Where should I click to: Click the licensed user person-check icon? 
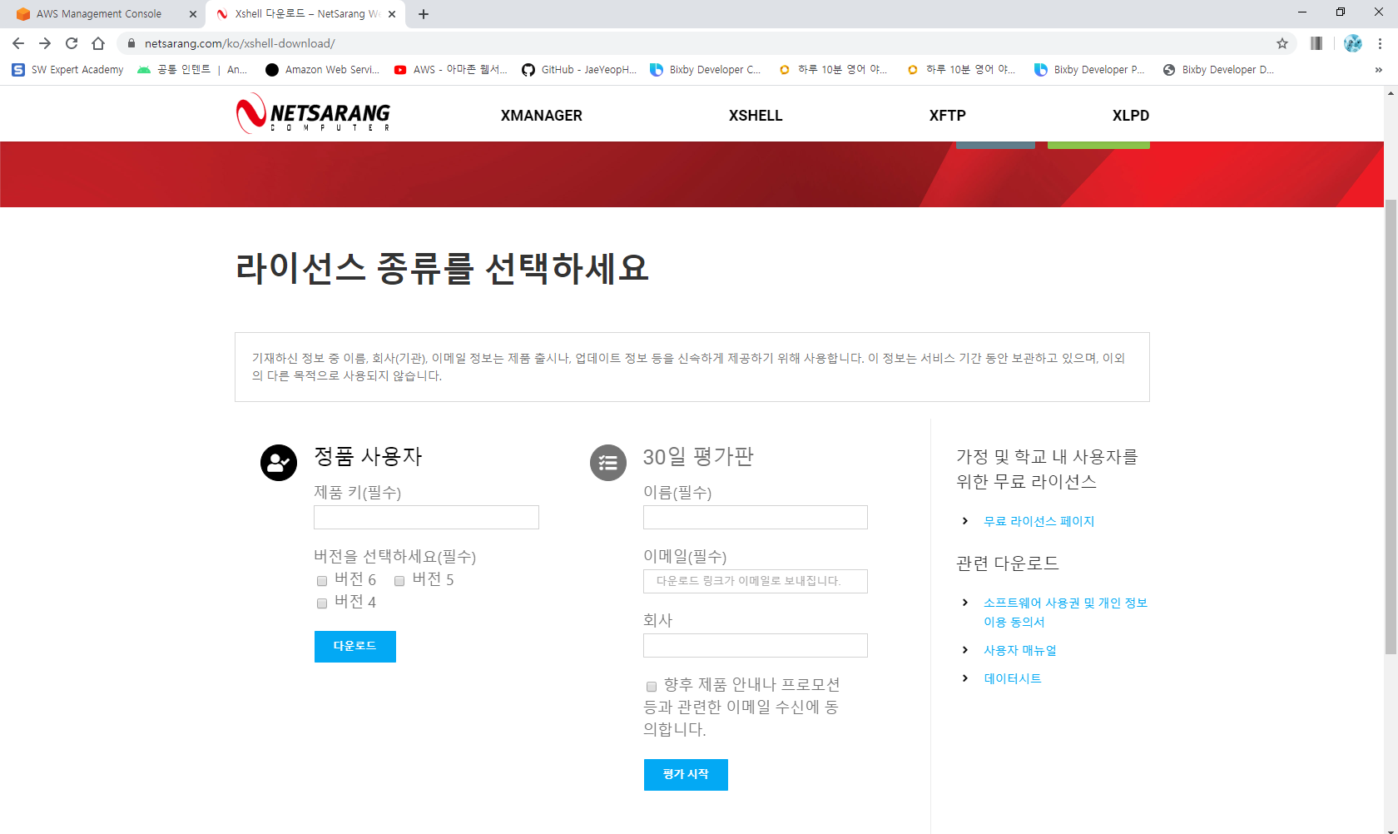279,463
